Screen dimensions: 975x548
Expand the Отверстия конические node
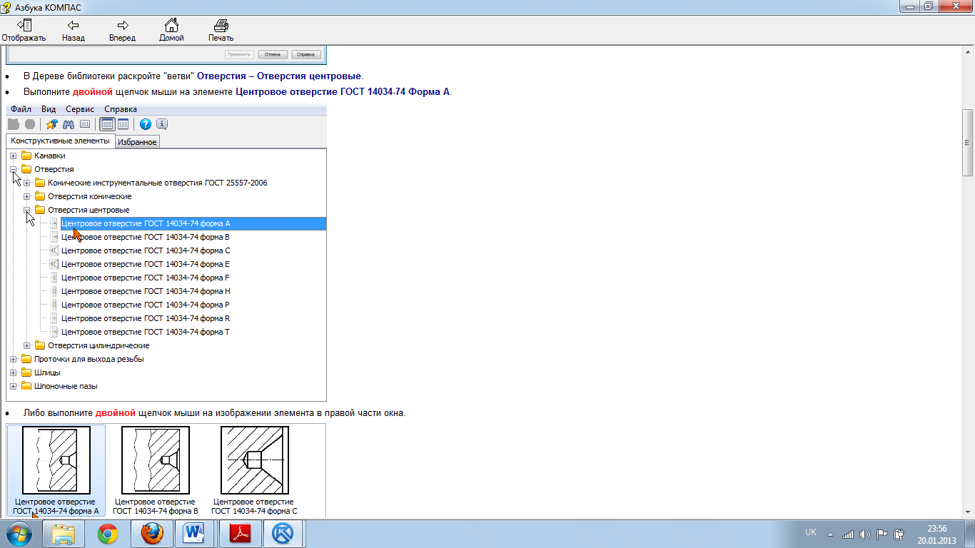27,196
